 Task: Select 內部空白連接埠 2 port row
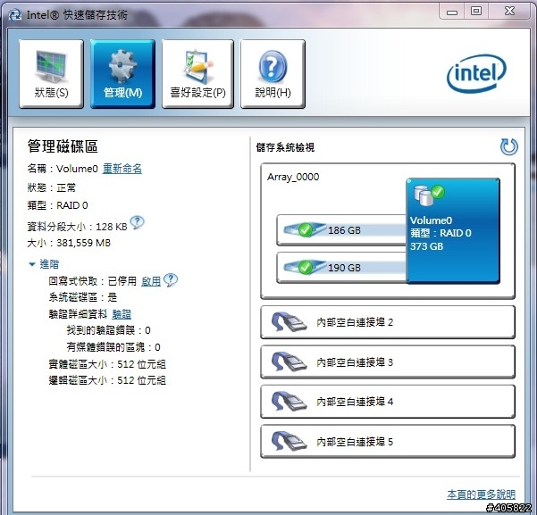(x=388, y=322)
